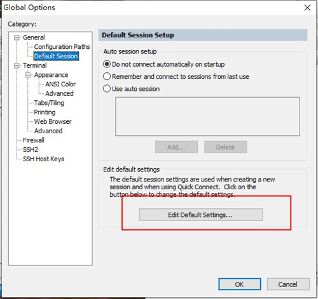The height and width of the screenshot is (299, 318).
Task: Open the Printing category
Action: (45, 112)
